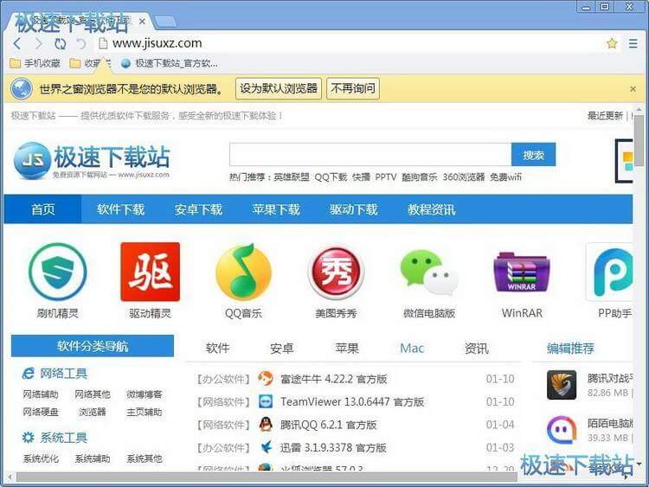Screen dimensions: 649x487
Task: Set 世界之窗 as the default browser
Action: tap(279, 88)
